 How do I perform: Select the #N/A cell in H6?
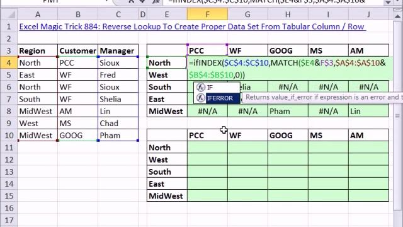click(x=288, y=87)
